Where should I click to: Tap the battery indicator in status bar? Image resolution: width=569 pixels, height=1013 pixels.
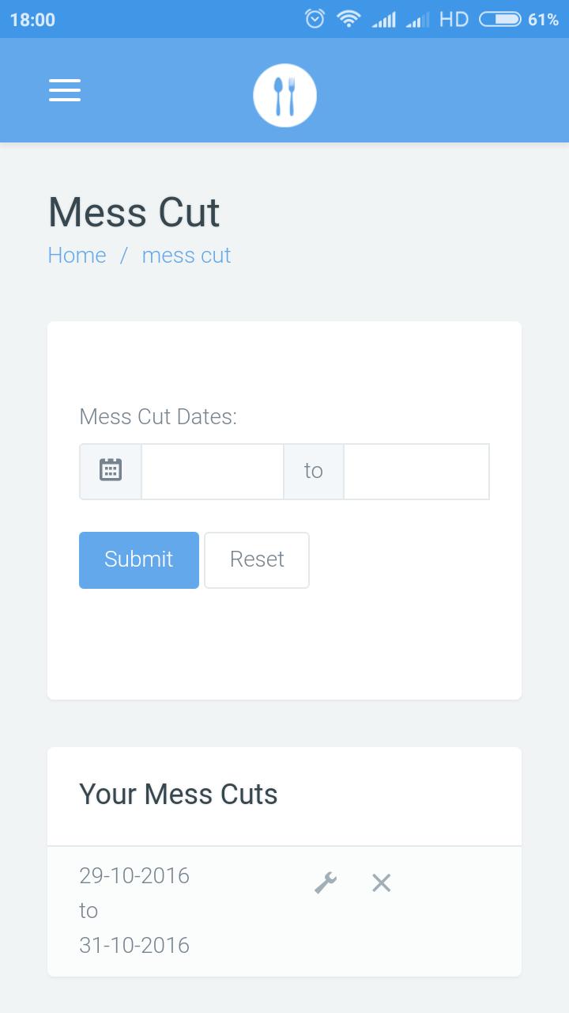pyautogui.click(x=500, y=19)
